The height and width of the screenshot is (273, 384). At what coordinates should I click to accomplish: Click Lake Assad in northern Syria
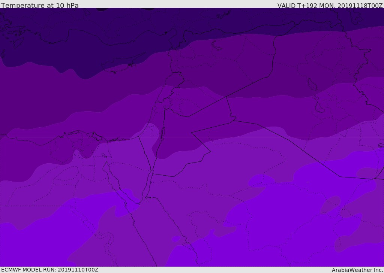(217, 45)
